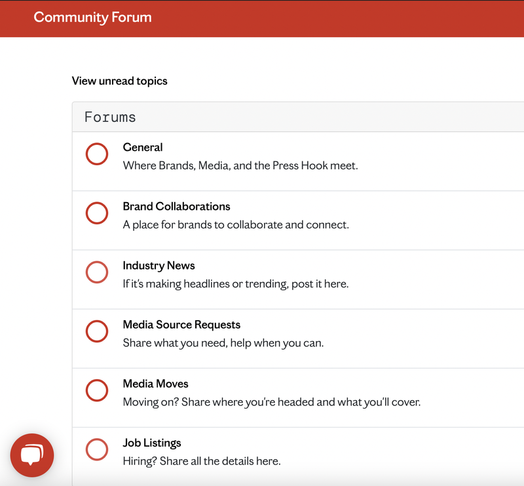Click the circle icon beside Industry News

[x=97, y=272]
